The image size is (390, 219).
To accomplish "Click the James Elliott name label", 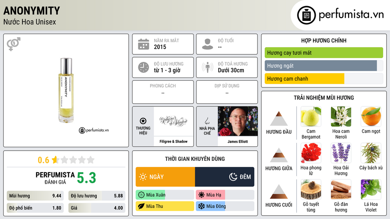I will coord(238,141).
